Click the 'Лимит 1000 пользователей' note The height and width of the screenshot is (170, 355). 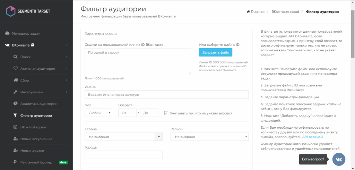[x=104, y=78]
